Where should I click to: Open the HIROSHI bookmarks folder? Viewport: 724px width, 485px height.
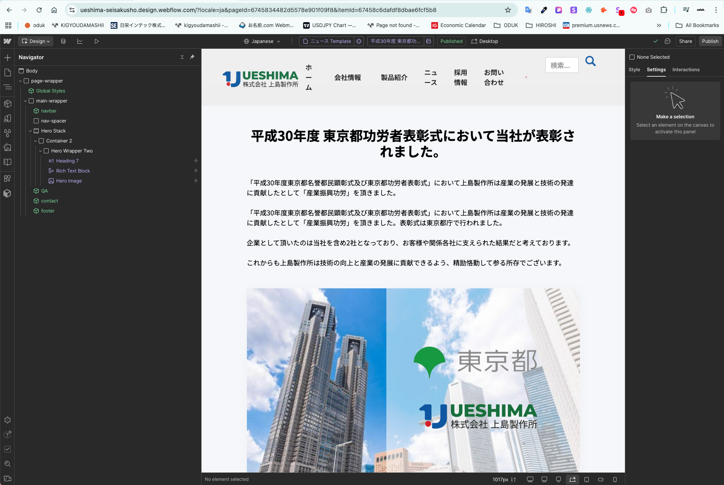pos(541,25)
